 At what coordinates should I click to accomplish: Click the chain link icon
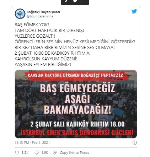(55, 152)
